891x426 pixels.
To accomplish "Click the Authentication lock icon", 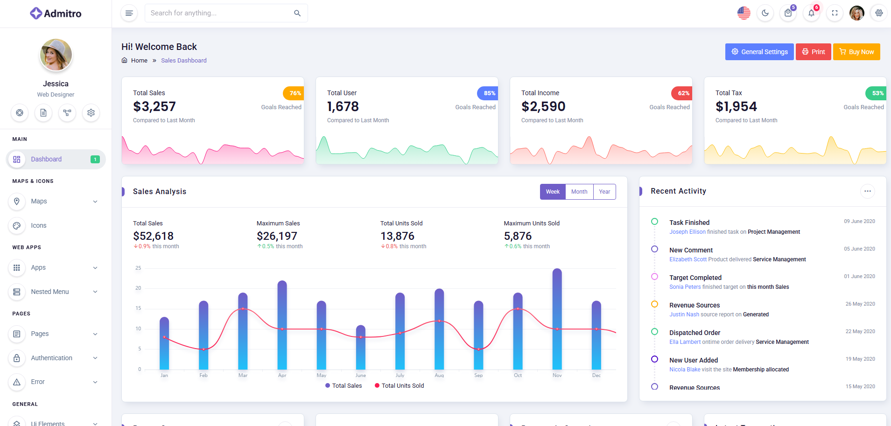I will coord(17,358).
